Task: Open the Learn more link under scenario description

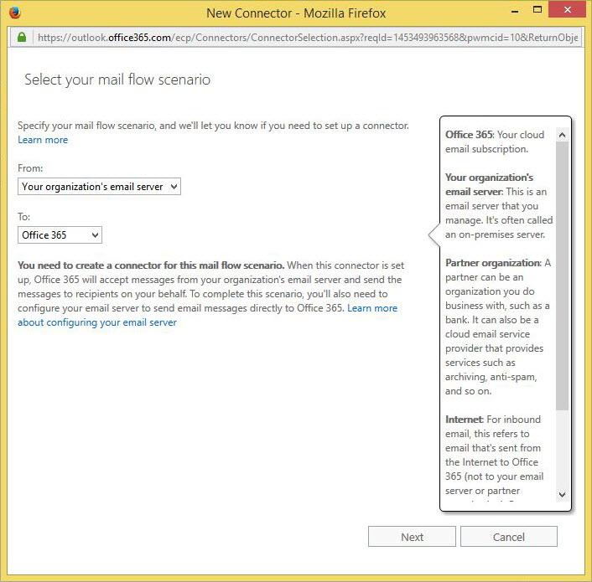Action: pos(43,140)
